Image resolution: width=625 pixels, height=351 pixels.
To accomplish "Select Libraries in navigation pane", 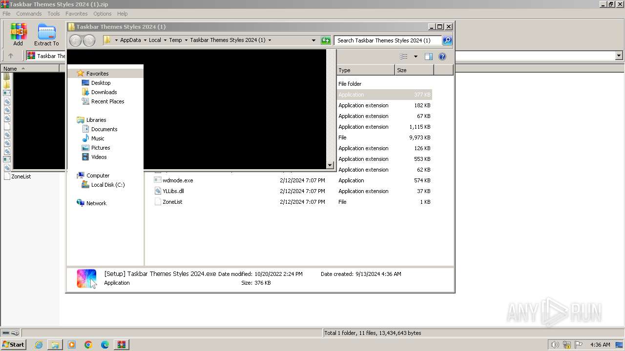I will (96, 120).
